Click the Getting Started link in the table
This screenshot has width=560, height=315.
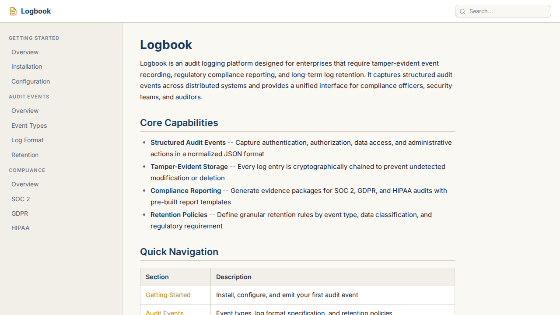tap(168, 295)
